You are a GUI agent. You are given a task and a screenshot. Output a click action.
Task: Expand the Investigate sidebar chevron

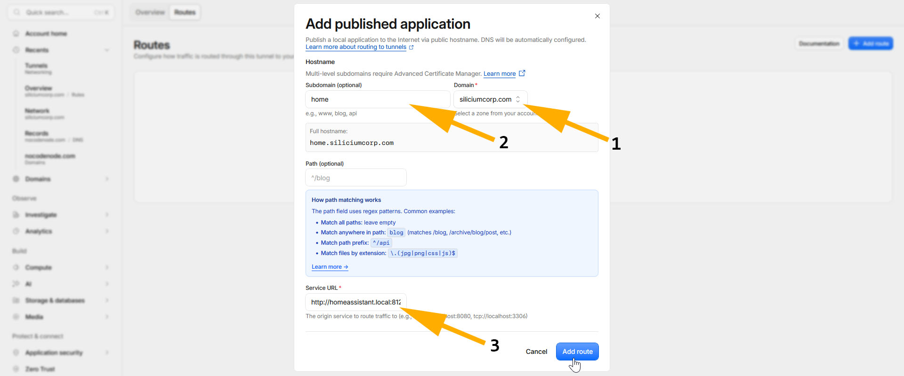pos(107,215)
